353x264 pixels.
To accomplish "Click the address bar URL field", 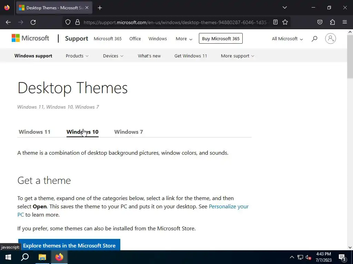I will point(175,22).
